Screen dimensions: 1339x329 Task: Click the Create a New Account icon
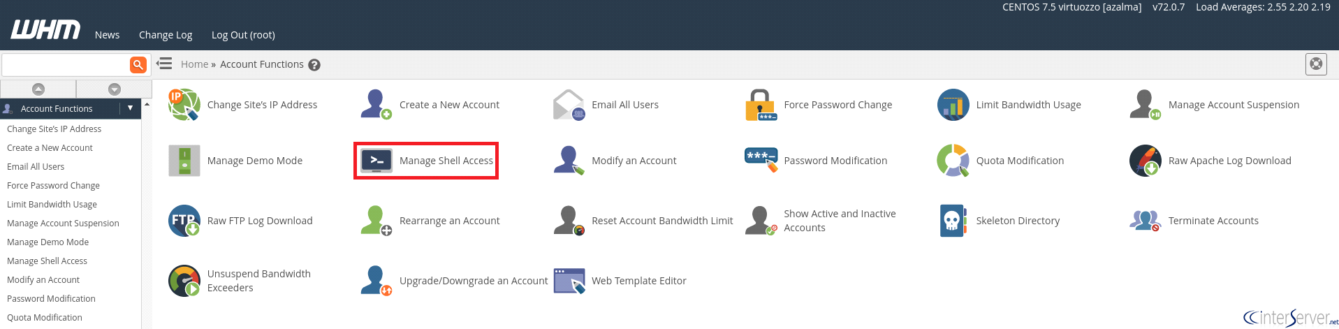[x=376, y=105]
